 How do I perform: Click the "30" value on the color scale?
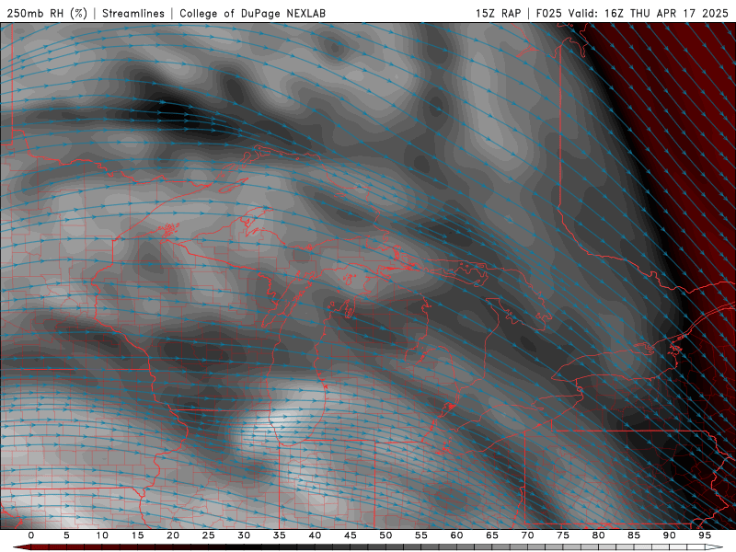(244, 535)
